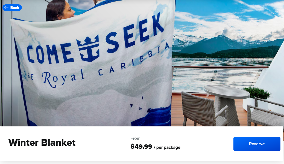Click the left arrow icon in Back button
The width and height of the screenshot is (284, 164).
click(6, 8)
